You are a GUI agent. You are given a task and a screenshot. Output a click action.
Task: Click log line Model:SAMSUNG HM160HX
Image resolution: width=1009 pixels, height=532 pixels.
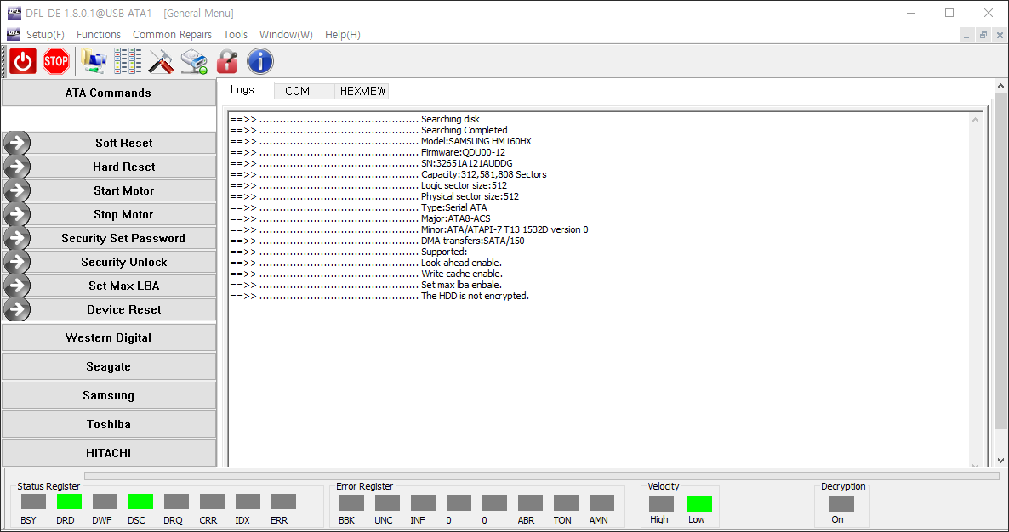tap(476, 141)
